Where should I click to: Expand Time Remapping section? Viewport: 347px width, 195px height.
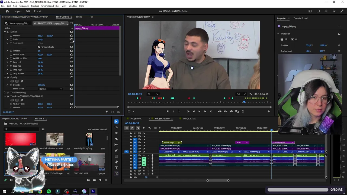click(5, 92)
